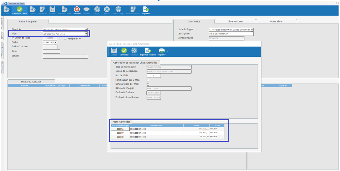Click Grabar icon in the Generación dialog
This screenshot has width=340, height=171.
click(114, 50)
